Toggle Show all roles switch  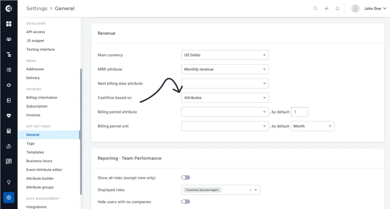click(x=185, y=178)
